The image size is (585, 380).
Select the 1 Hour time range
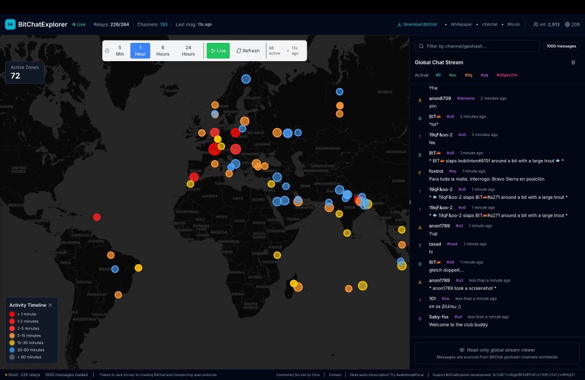click(x=140, y=51)
